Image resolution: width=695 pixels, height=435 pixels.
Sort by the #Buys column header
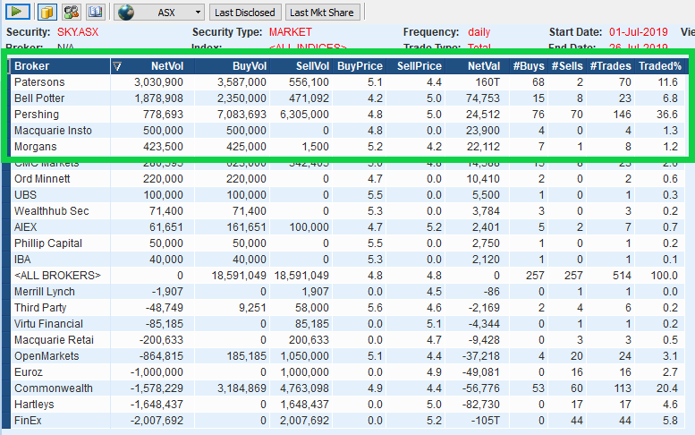(528, 66)
